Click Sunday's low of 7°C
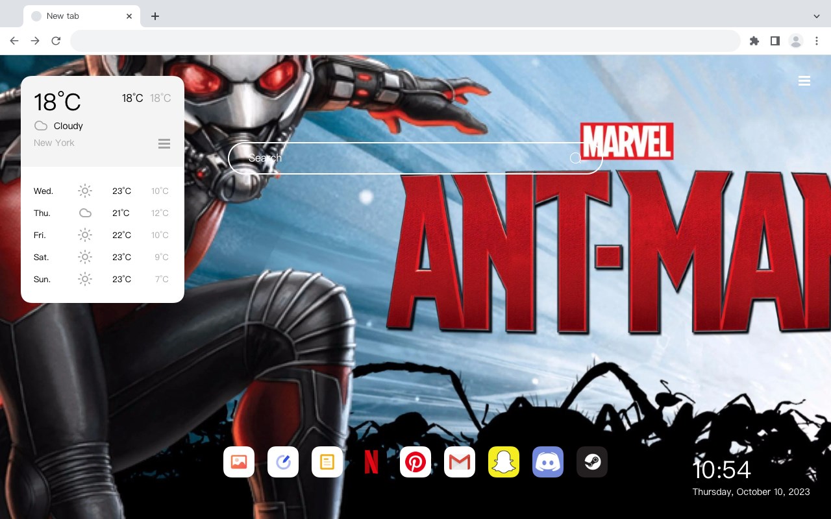 (x=162, y=279)
